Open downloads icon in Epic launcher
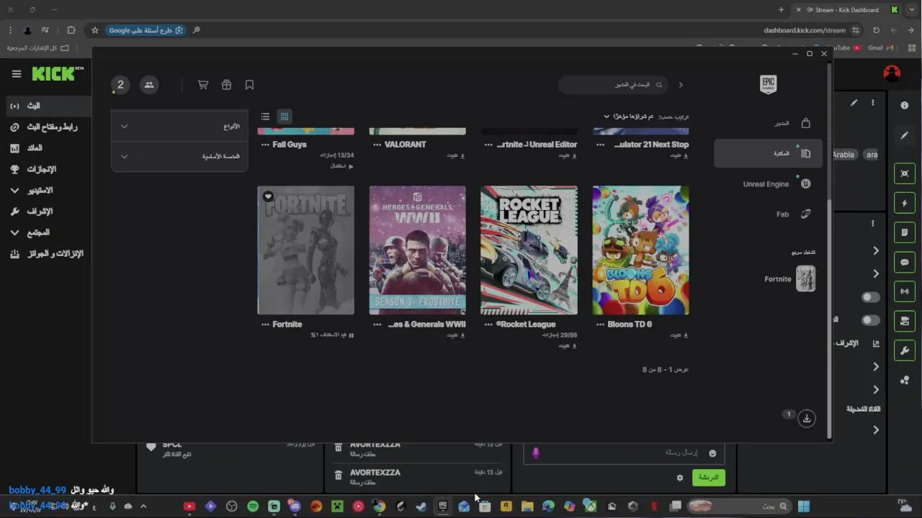The width and height of the screenshot is (922, 518). click(807, 419)
